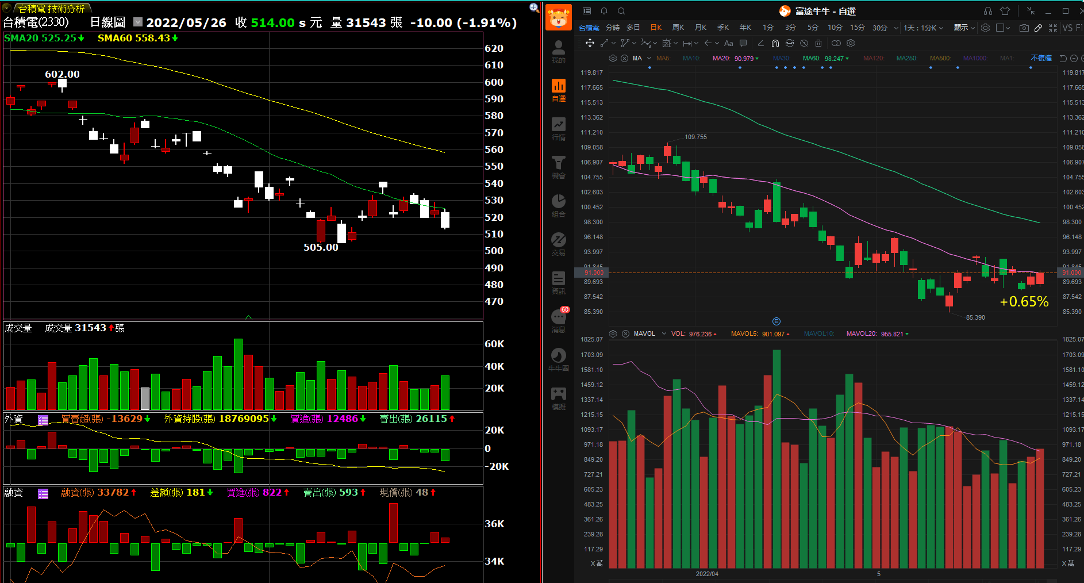This screenshot has height=583, width=1084.
Task: Click the trash icon to delete drawings
Action: point(818,43)
